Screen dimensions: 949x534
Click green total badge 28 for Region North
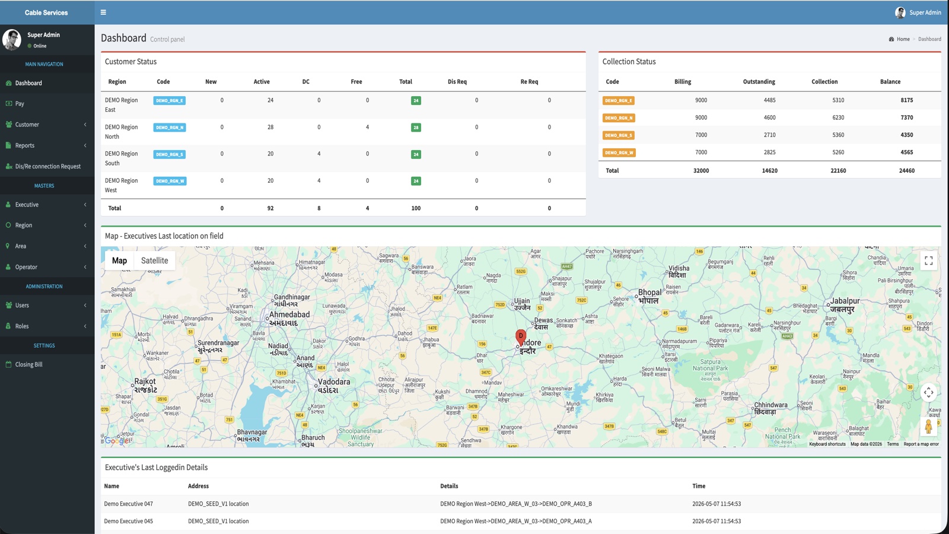tap(416, 128)
